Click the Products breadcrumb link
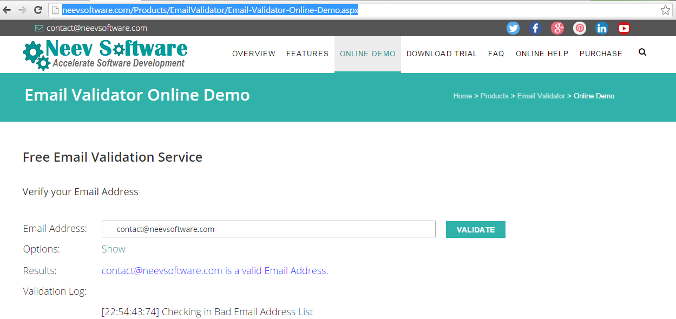The height and width of the screenshot is (319, 676). 494,96
